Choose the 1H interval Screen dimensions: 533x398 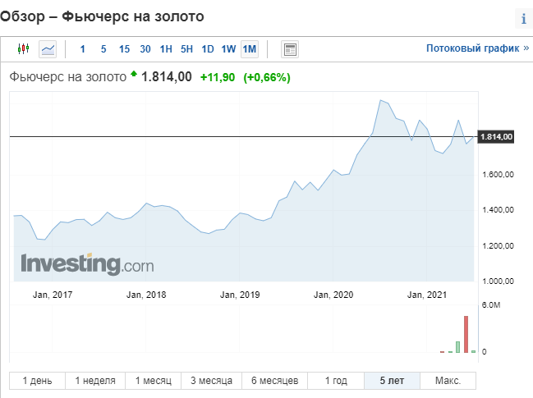tap(166, 49)
